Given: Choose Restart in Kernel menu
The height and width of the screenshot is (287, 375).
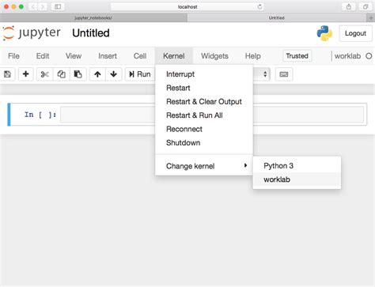Looking at the screenshot, I should (204, 88).
